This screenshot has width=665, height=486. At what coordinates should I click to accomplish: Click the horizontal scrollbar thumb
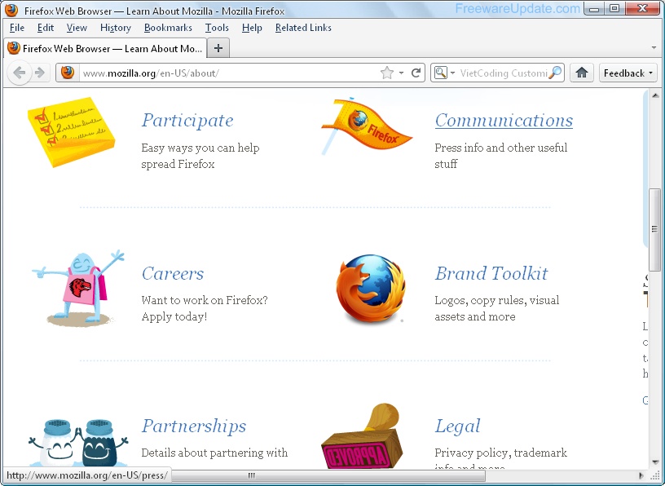(x=328, y=475)
